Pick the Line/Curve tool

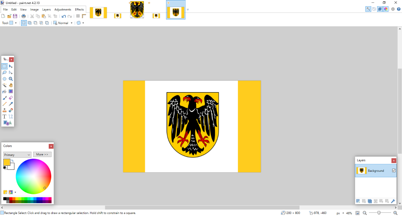11,117
